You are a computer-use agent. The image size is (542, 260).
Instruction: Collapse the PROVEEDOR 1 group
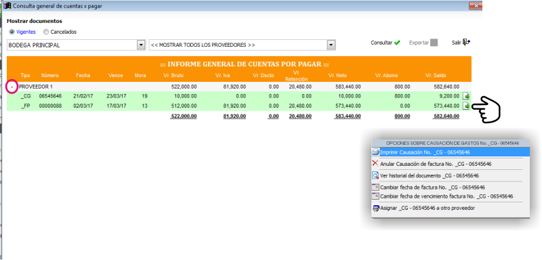tap(12, 87)
